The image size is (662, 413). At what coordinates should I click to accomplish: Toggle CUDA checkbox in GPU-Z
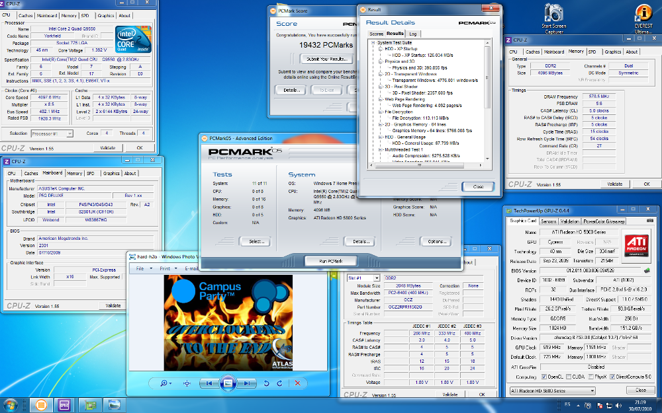point(569,377)
